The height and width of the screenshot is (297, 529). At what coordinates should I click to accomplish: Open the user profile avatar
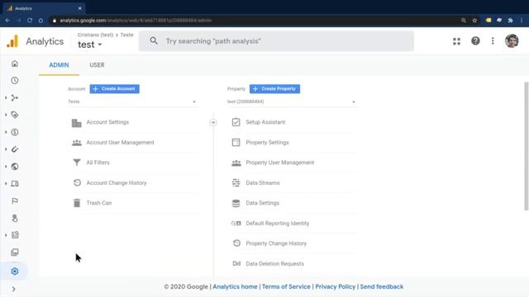coord(512,40)
